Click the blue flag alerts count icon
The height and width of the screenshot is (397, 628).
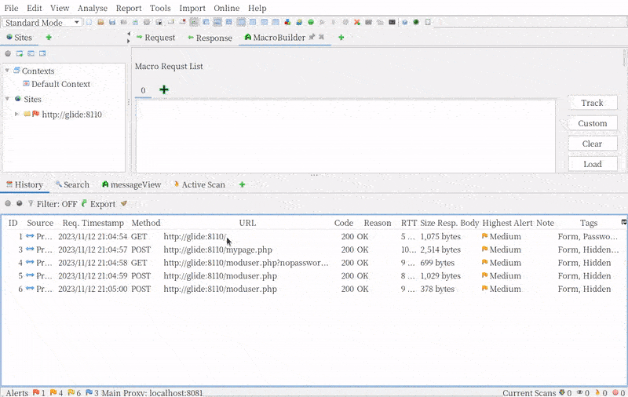89,392
